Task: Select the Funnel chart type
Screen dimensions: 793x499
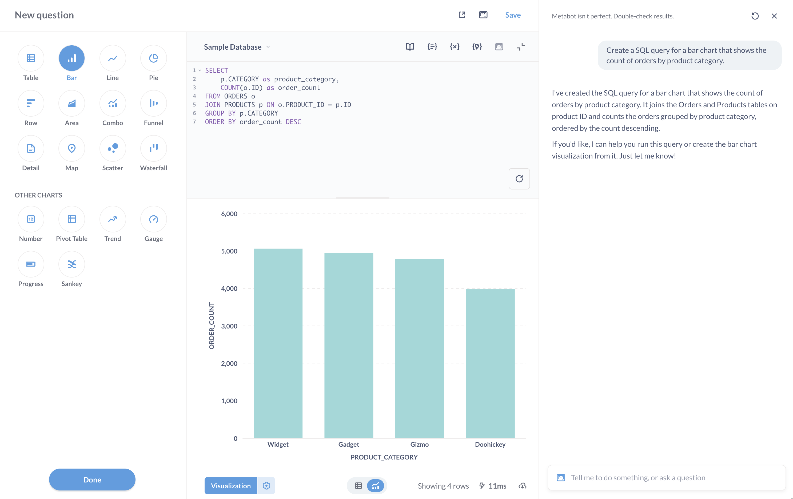Action: [x=153, y=103]
